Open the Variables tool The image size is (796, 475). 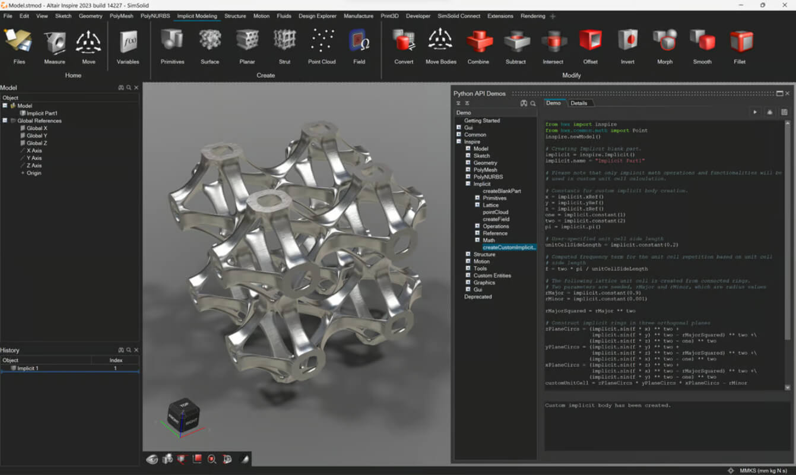[x=128, y=46]
